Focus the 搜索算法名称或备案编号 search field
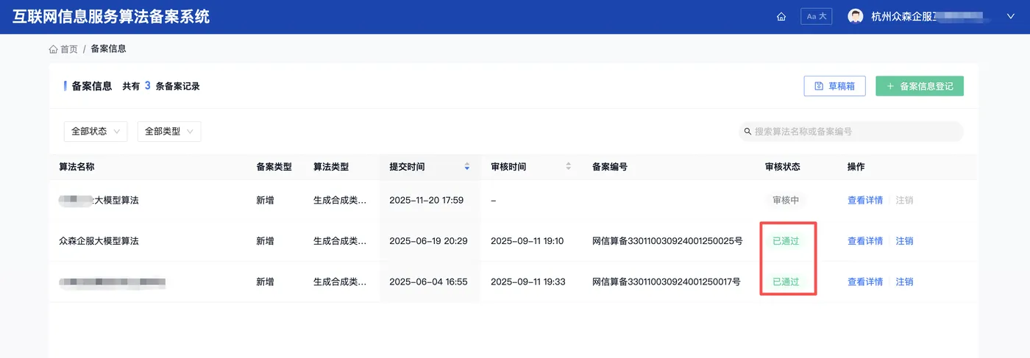The width and height of the screenshot is (1030, 358). (851, 132)
